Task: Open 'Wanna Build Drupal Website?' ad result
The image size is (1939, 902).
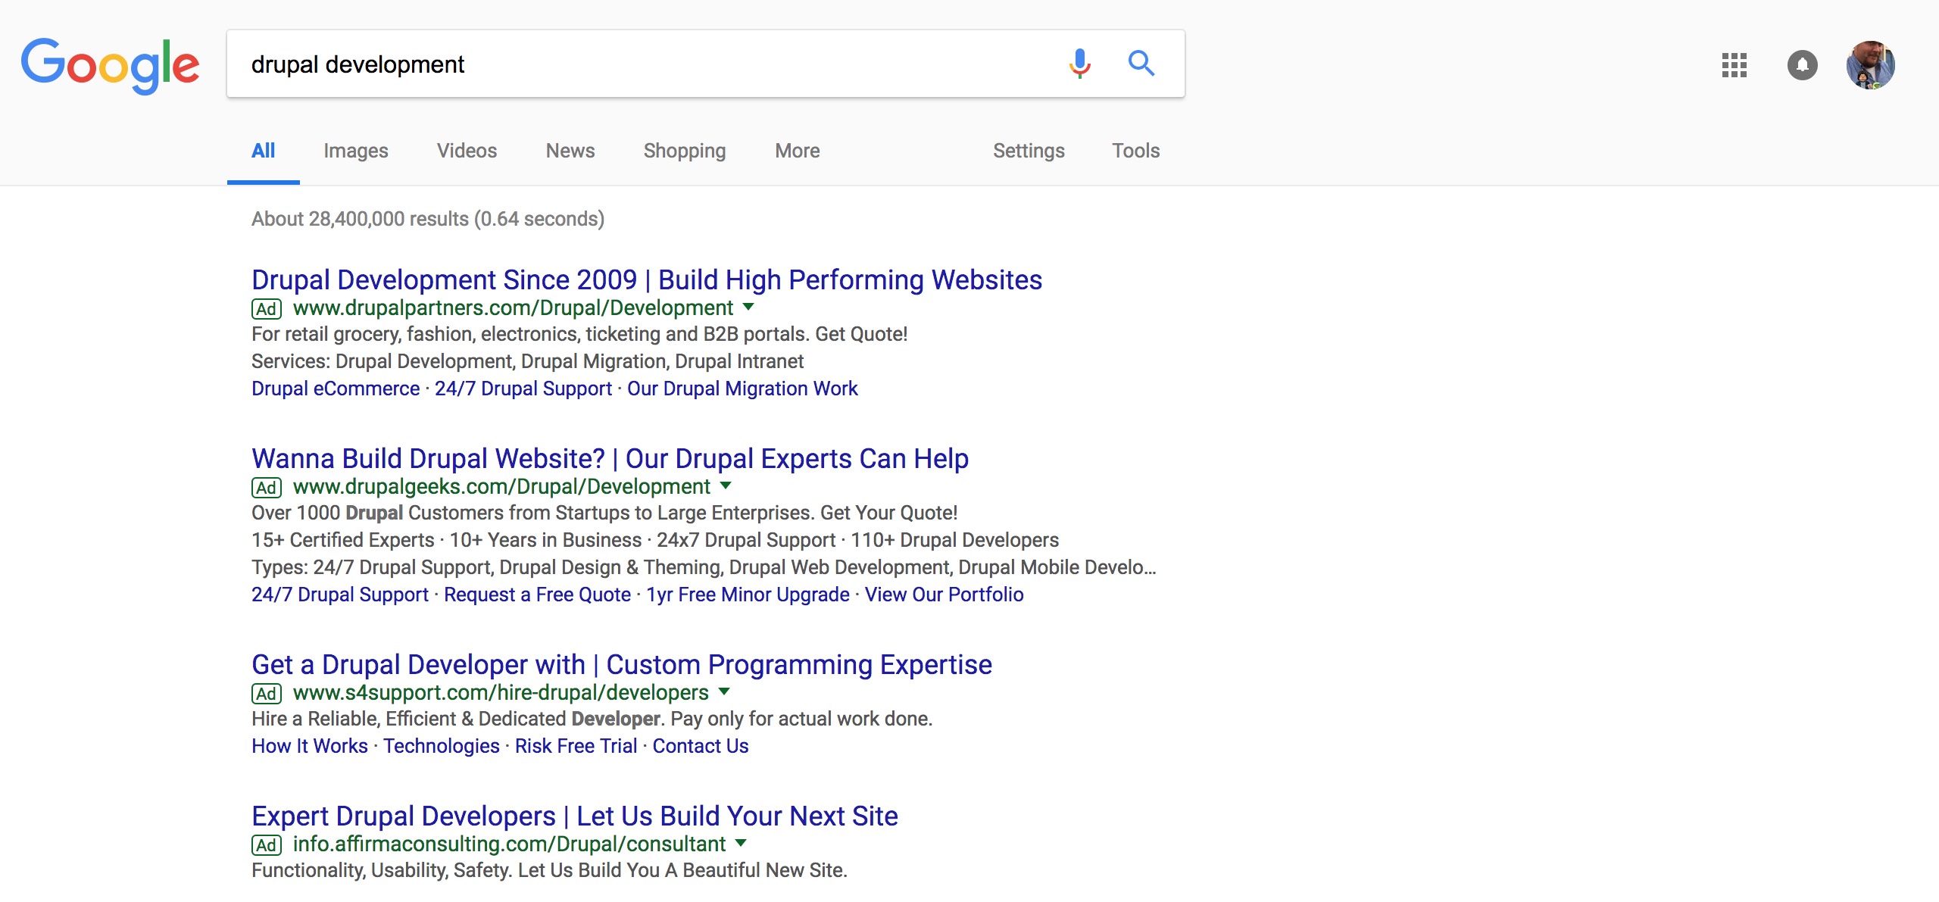Action: tap(610, 459)
